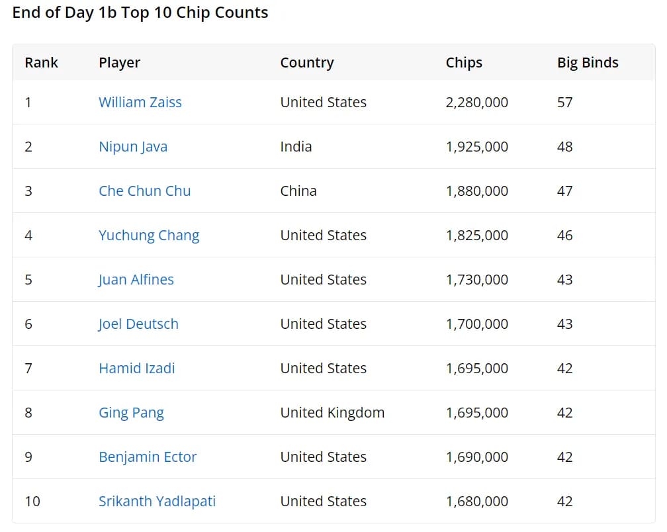Viewport: 667px width, 532px height.
Task: Select Benjamin Ector player link
Action: coord(148,457)
